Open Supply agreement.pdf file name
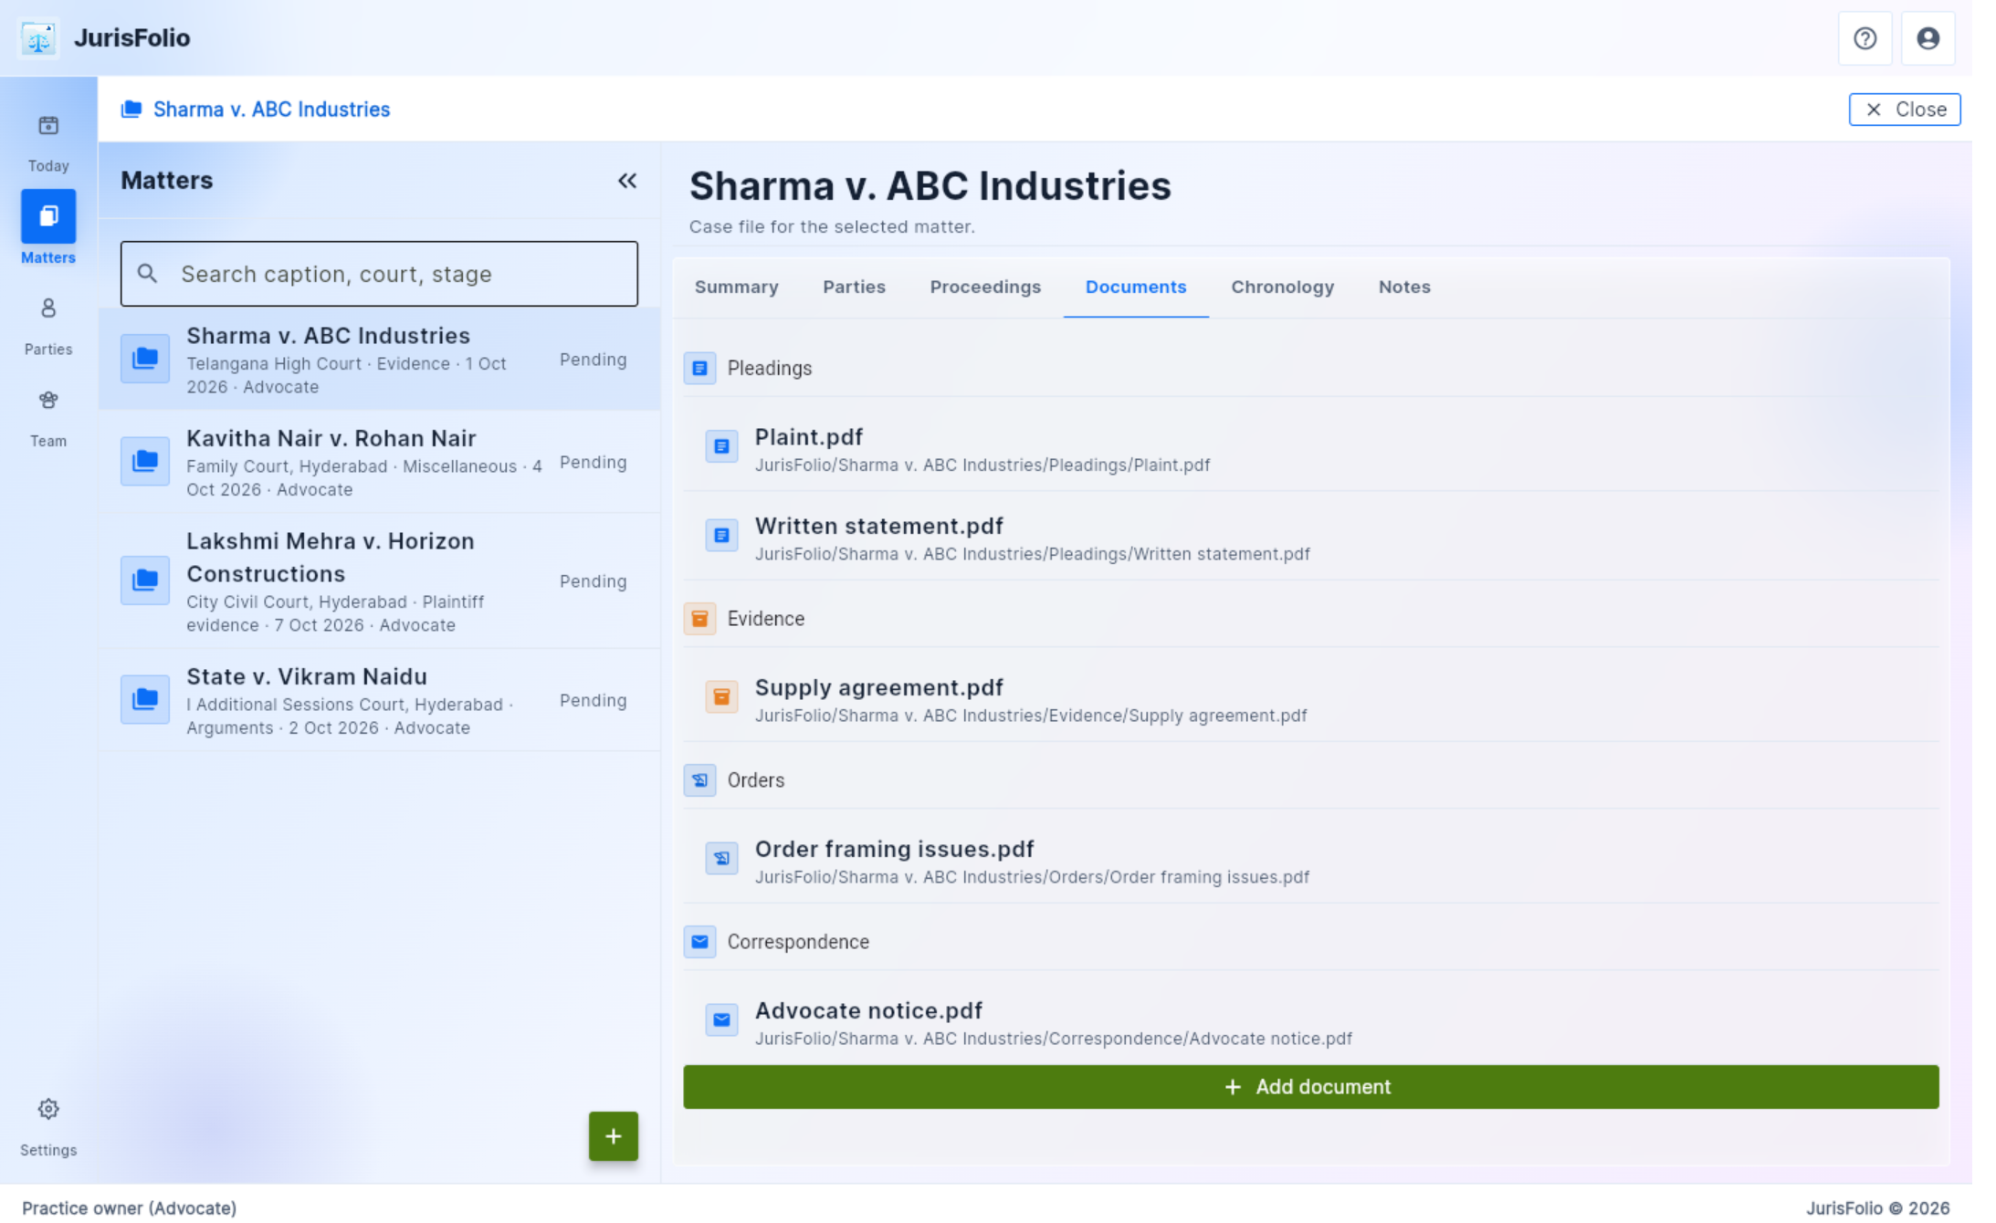1996x1223 pixels. pos(878,688)
